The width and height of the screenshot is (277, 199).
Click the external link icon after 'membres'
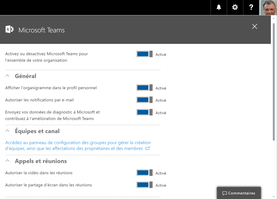pos(148,148)
